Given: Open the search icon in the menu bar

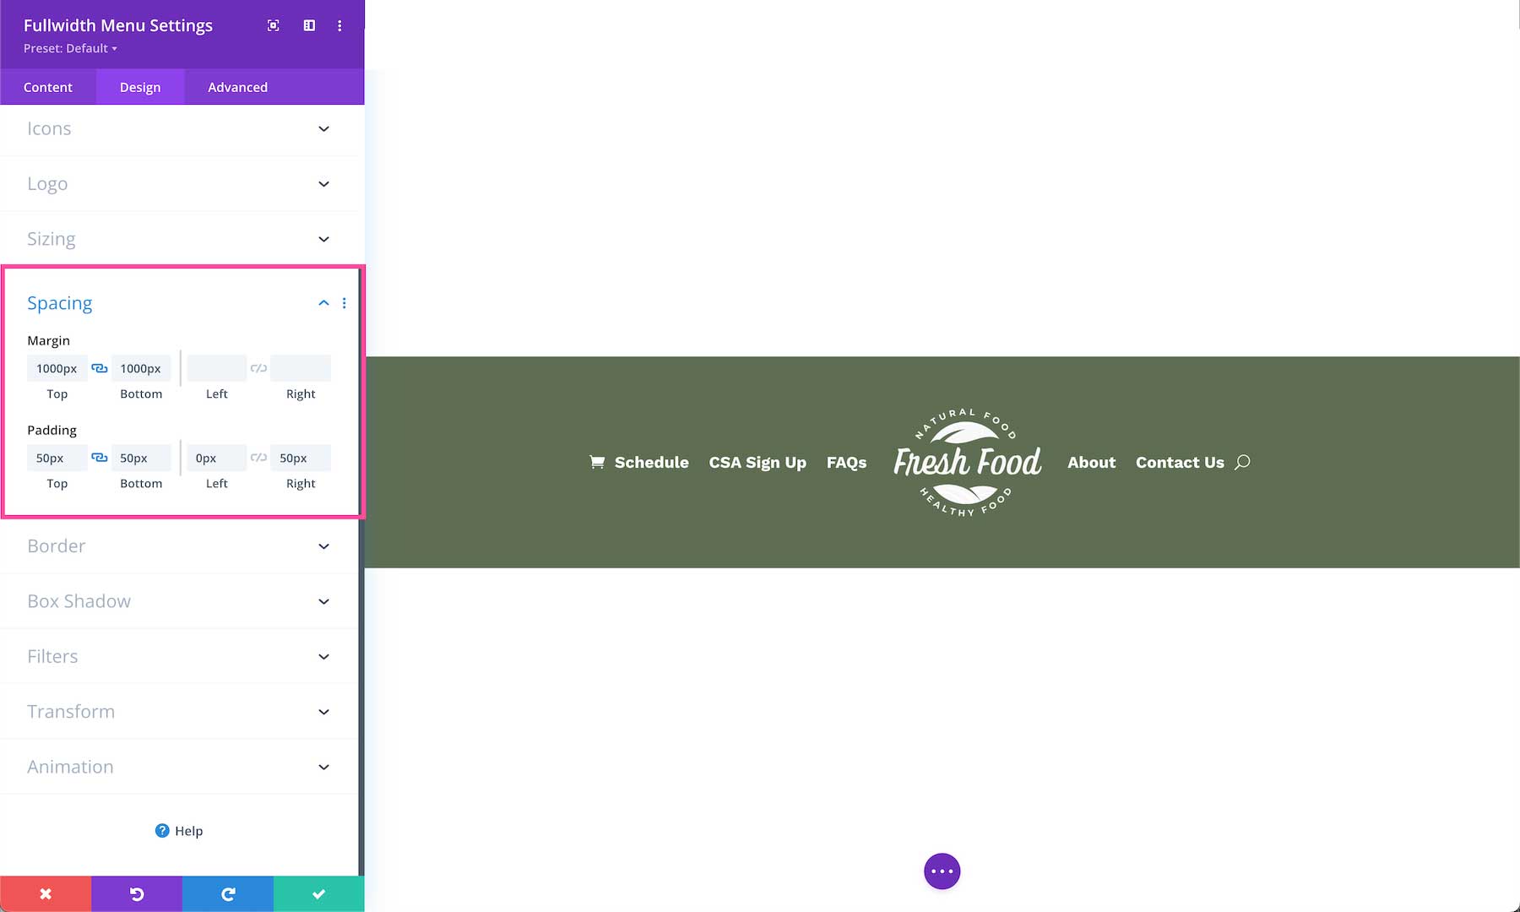Looking at the screenshot, I should click(1242, 462).
